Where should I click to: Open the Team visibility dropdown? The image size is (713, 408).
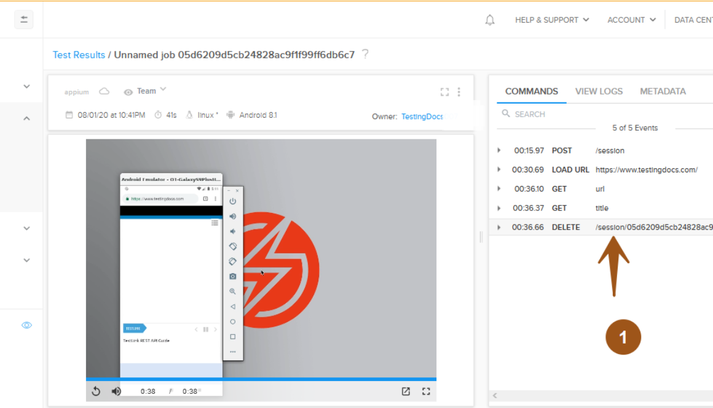(x=151, y=91)
